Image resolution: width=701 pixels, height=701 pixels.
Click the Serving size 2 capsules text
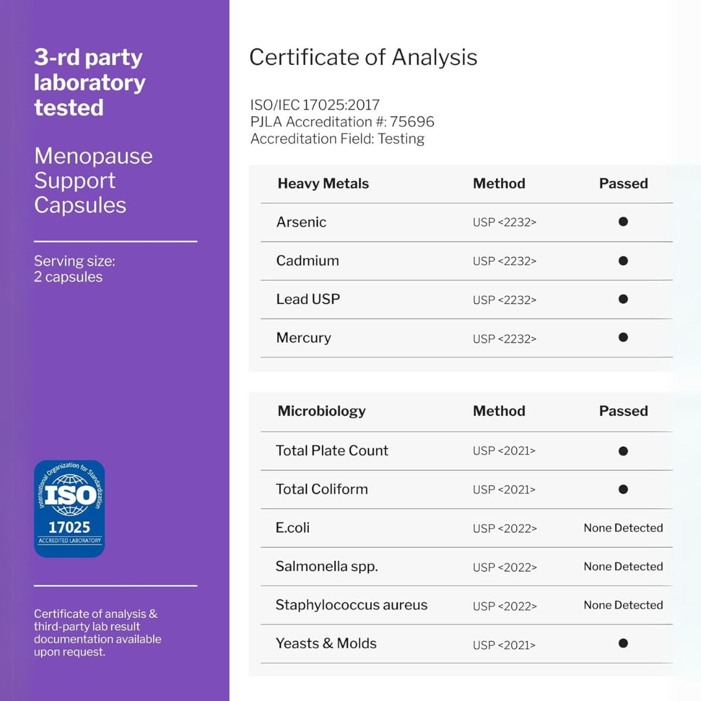[x=75, y=269]
